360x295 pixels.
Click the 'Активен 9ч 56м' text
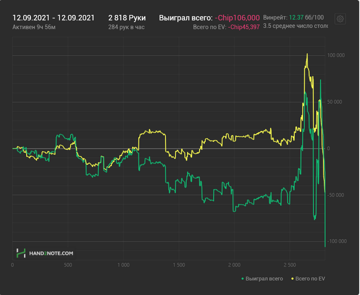point(34,27)
